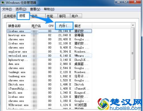Select chrome.exe row using 2,544 K
The height and width of the screenshot is (111, 143).
tap(49, 68)
